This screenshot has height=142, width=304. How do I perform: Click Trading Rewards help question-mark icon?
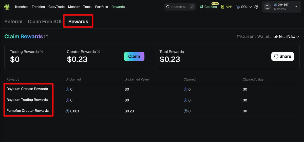point(41,52)
